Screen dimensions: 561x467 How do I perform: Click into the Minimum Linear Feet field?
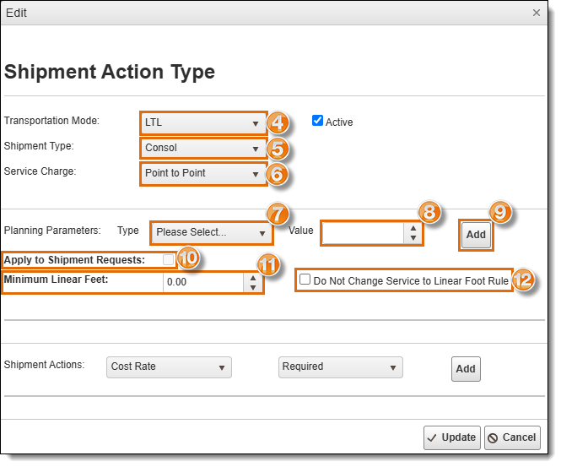click(203, 283)
